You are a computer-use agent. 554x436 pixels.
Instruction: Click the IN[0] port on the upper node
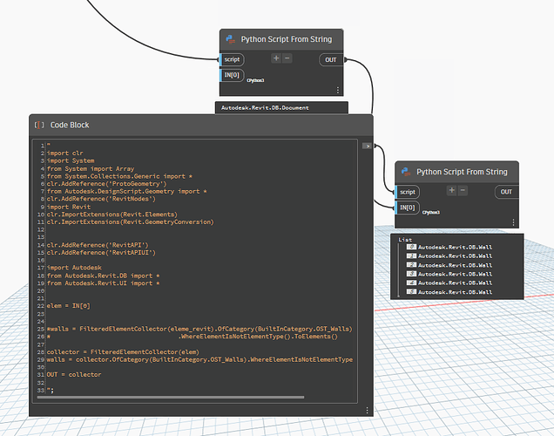tap(232, 76)
